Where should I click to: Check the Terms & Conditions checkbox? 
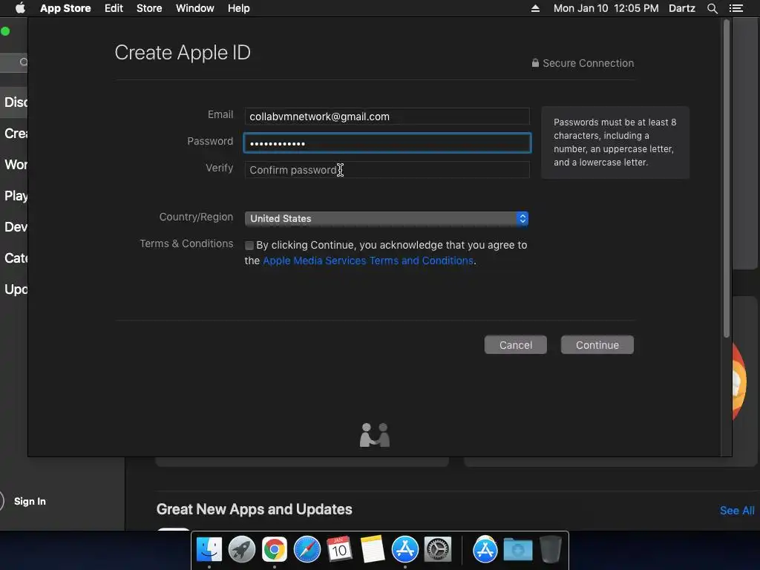(x=249, y=245)
